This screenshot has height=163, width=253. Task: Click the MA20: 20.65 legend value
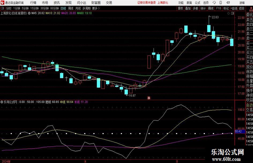69,13
